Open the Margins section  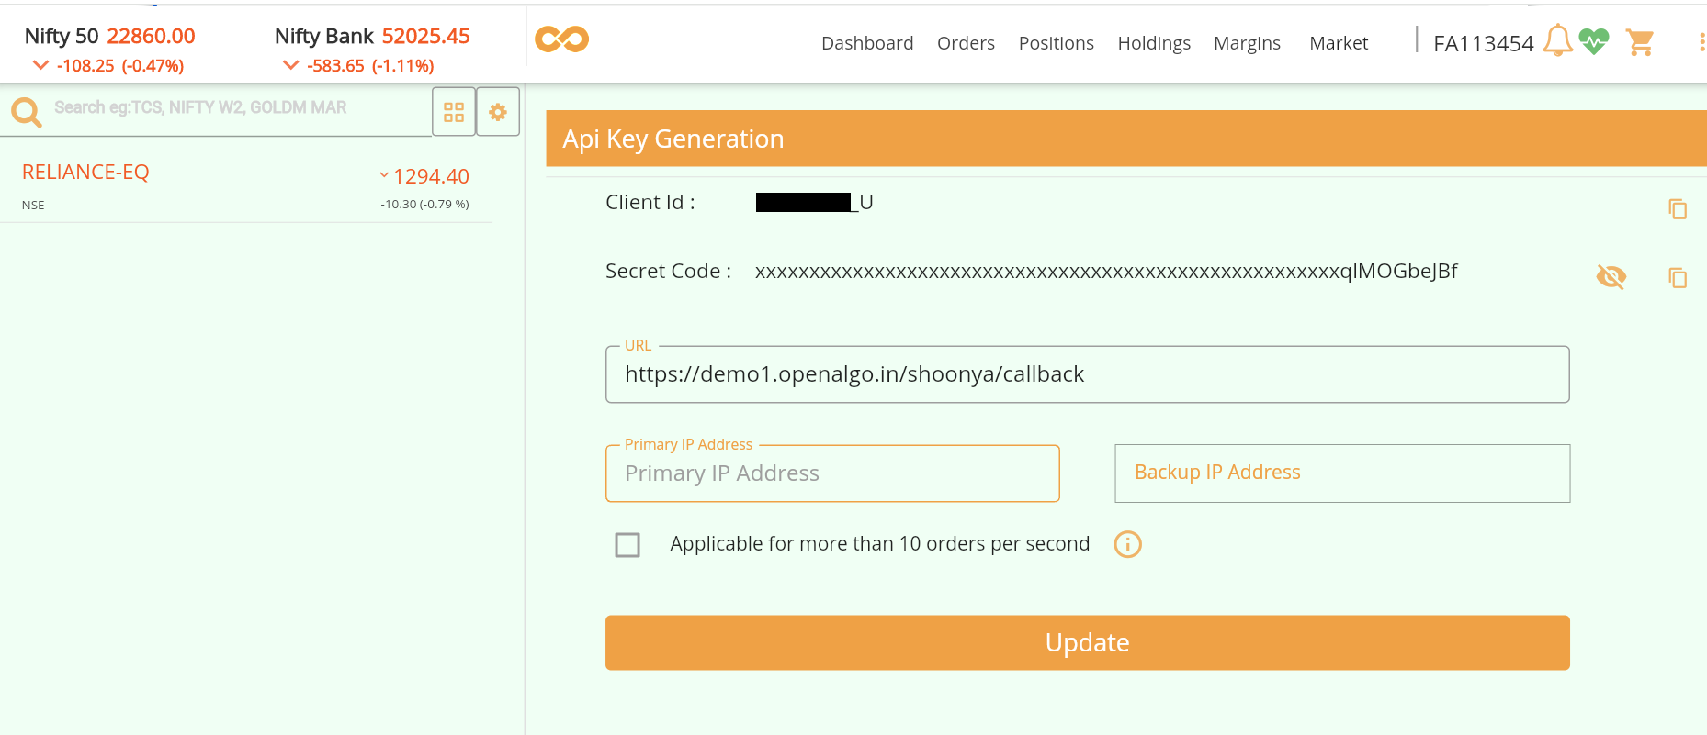tap(1247, 43)
